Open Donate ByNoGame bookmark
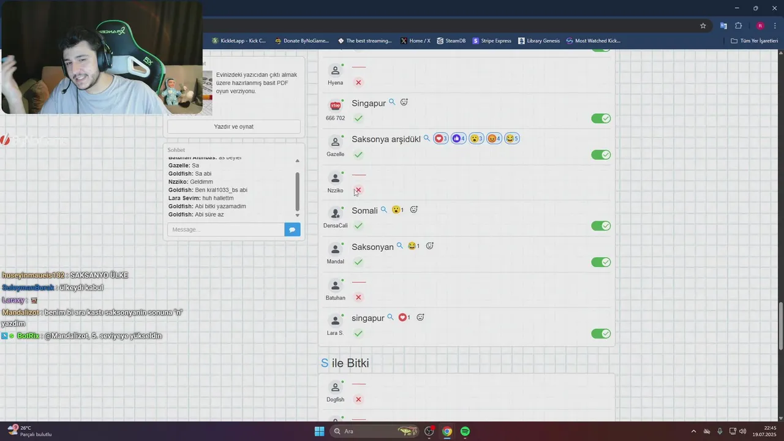 coord(302,41)
